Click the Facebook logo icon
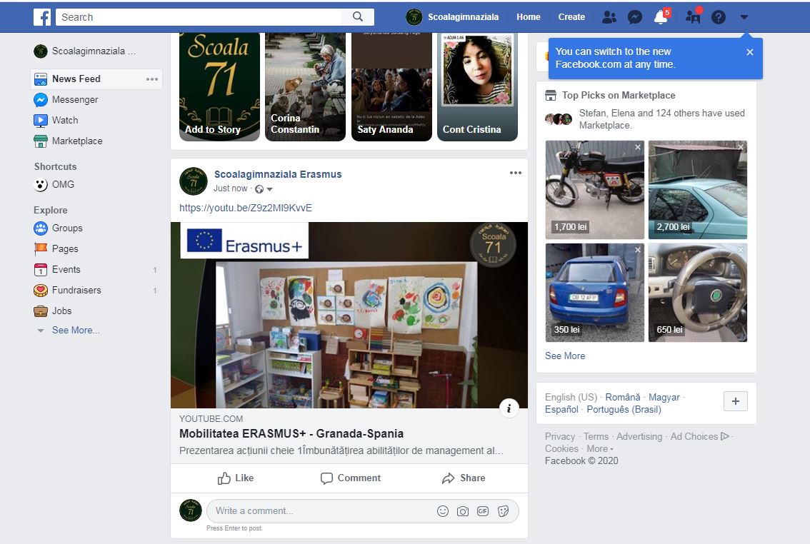The width and height of the screenshot is (810, 544). click(42, 17)
